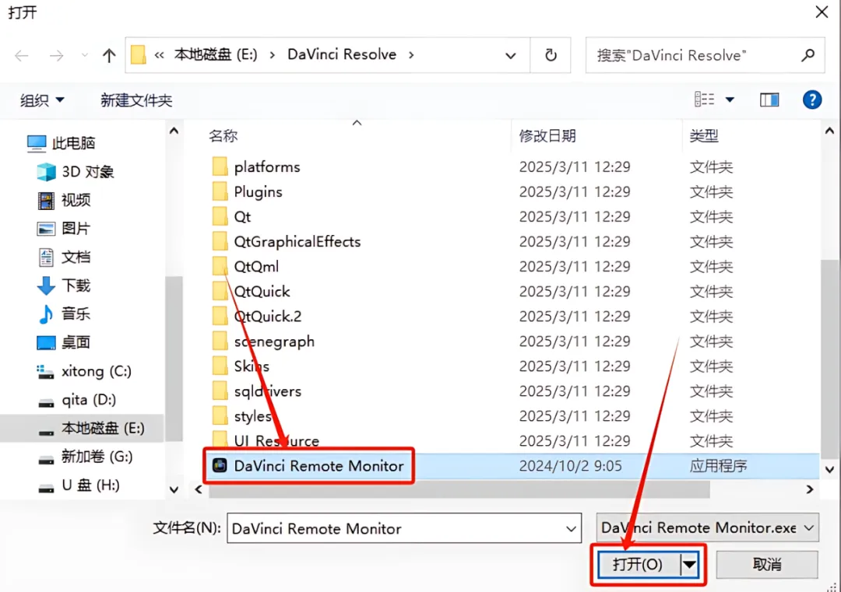Go back to previous folder
The image size is (841, 592).
click(x=22, y=55)
